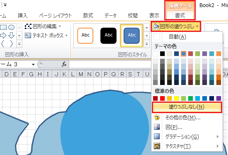This screenshot has height=155, width=228.
Task: Pick the yellow standard color swatch
Action: pyautogui.click(x=176, y=99)
